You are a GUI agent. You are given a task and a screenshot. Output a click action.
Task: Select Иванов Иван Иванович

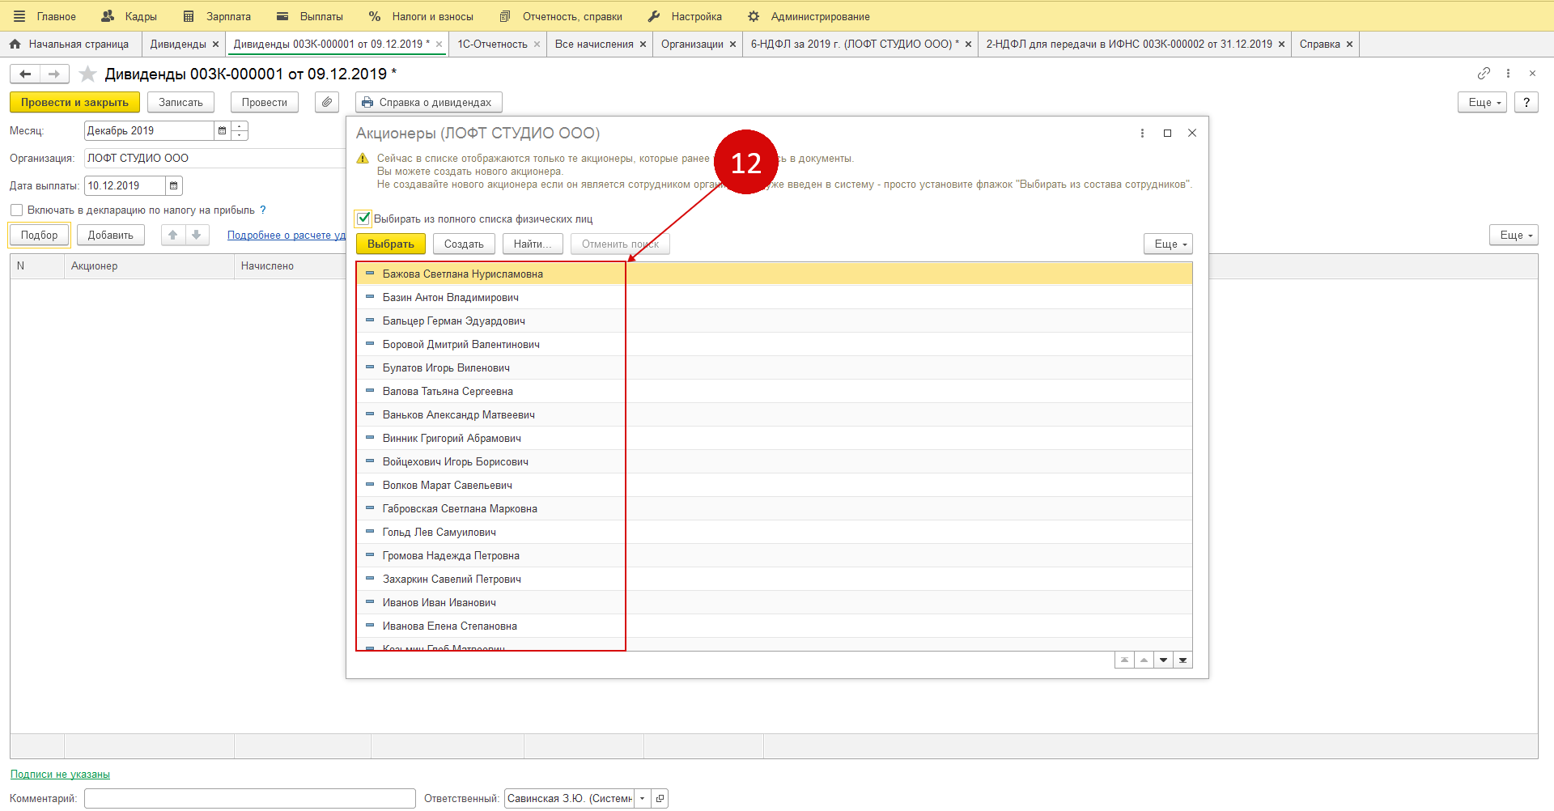click(774, 602)
